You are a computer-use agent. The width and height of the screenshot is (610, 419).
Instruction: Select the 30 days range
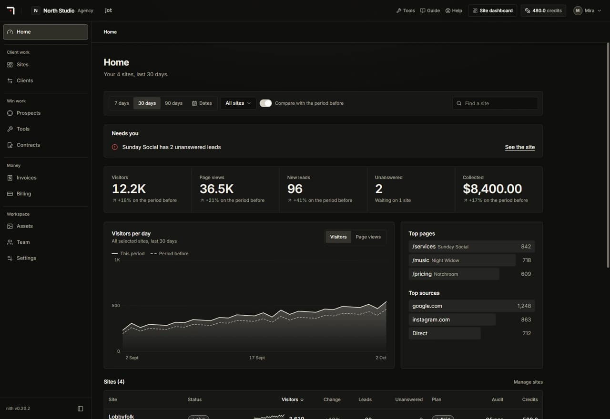tap(147, 103)
